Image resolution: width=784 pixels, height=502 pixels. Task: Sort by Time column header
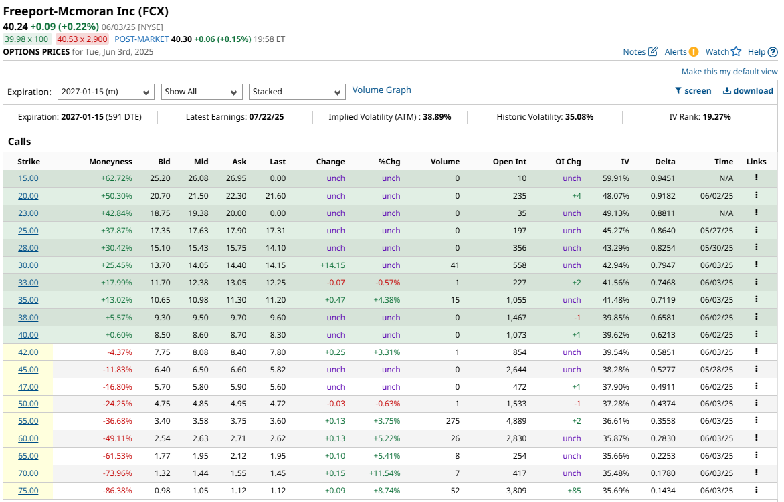[724, 162]
